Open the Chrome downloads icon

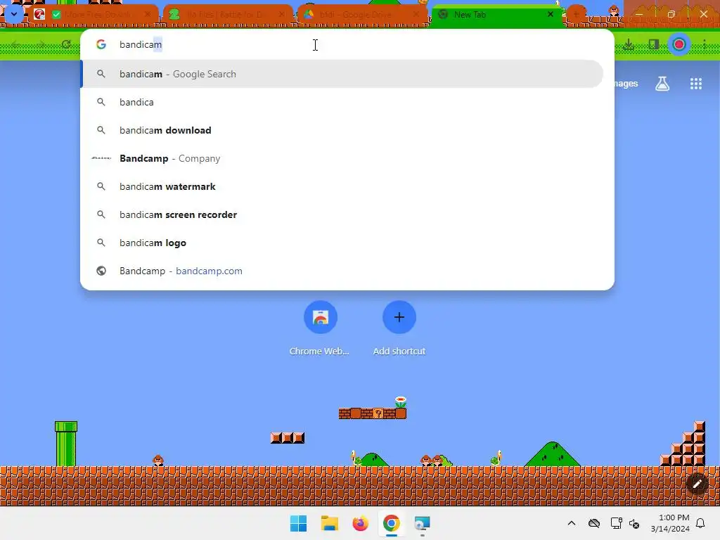[x=629, y=44]
